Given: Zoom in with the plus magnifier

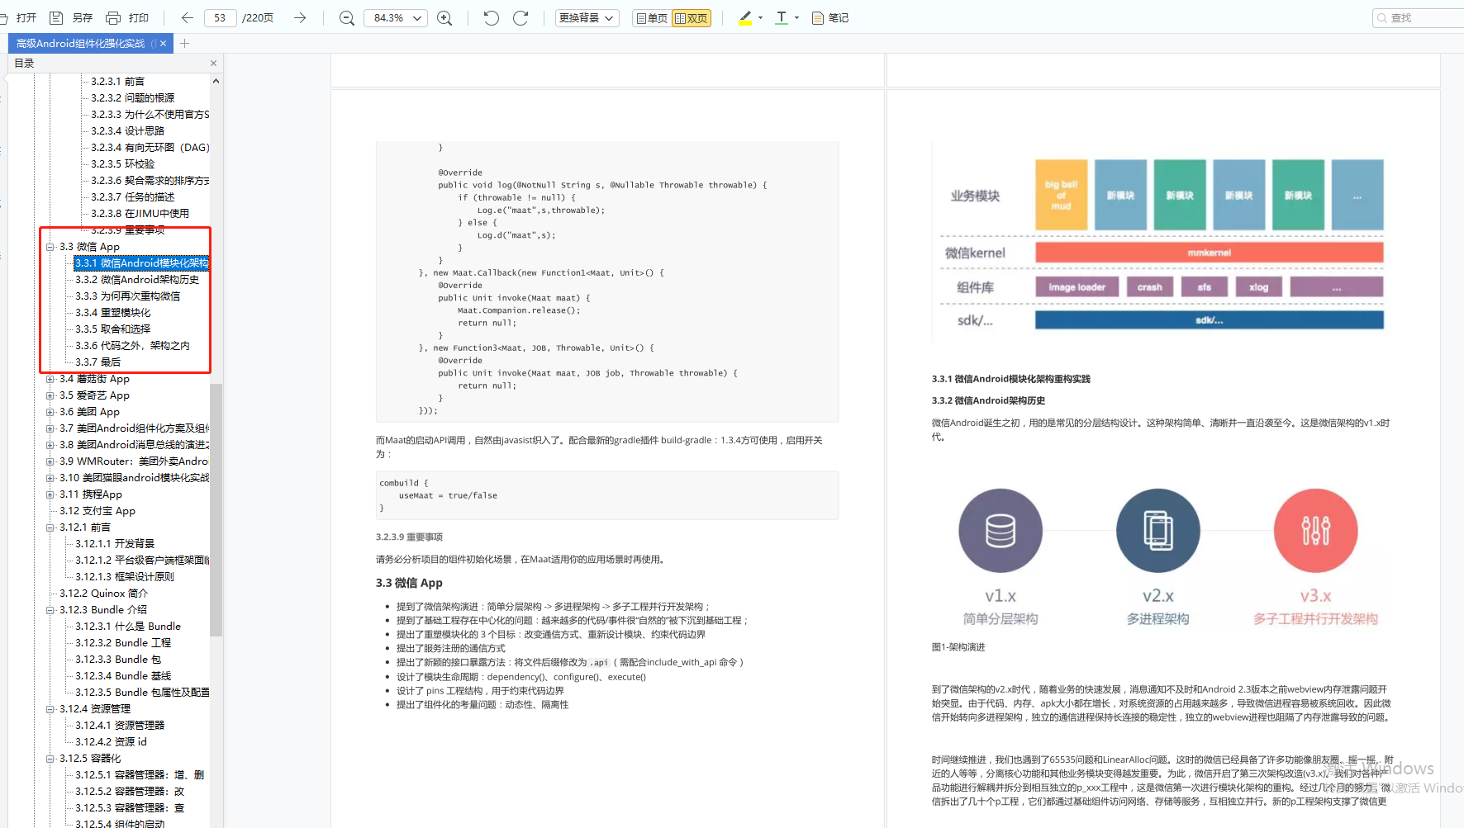Looking at the screenshot, I should click(x=444, y=17).
